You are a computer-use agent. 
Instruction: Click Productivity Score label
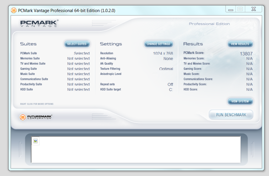195,84
